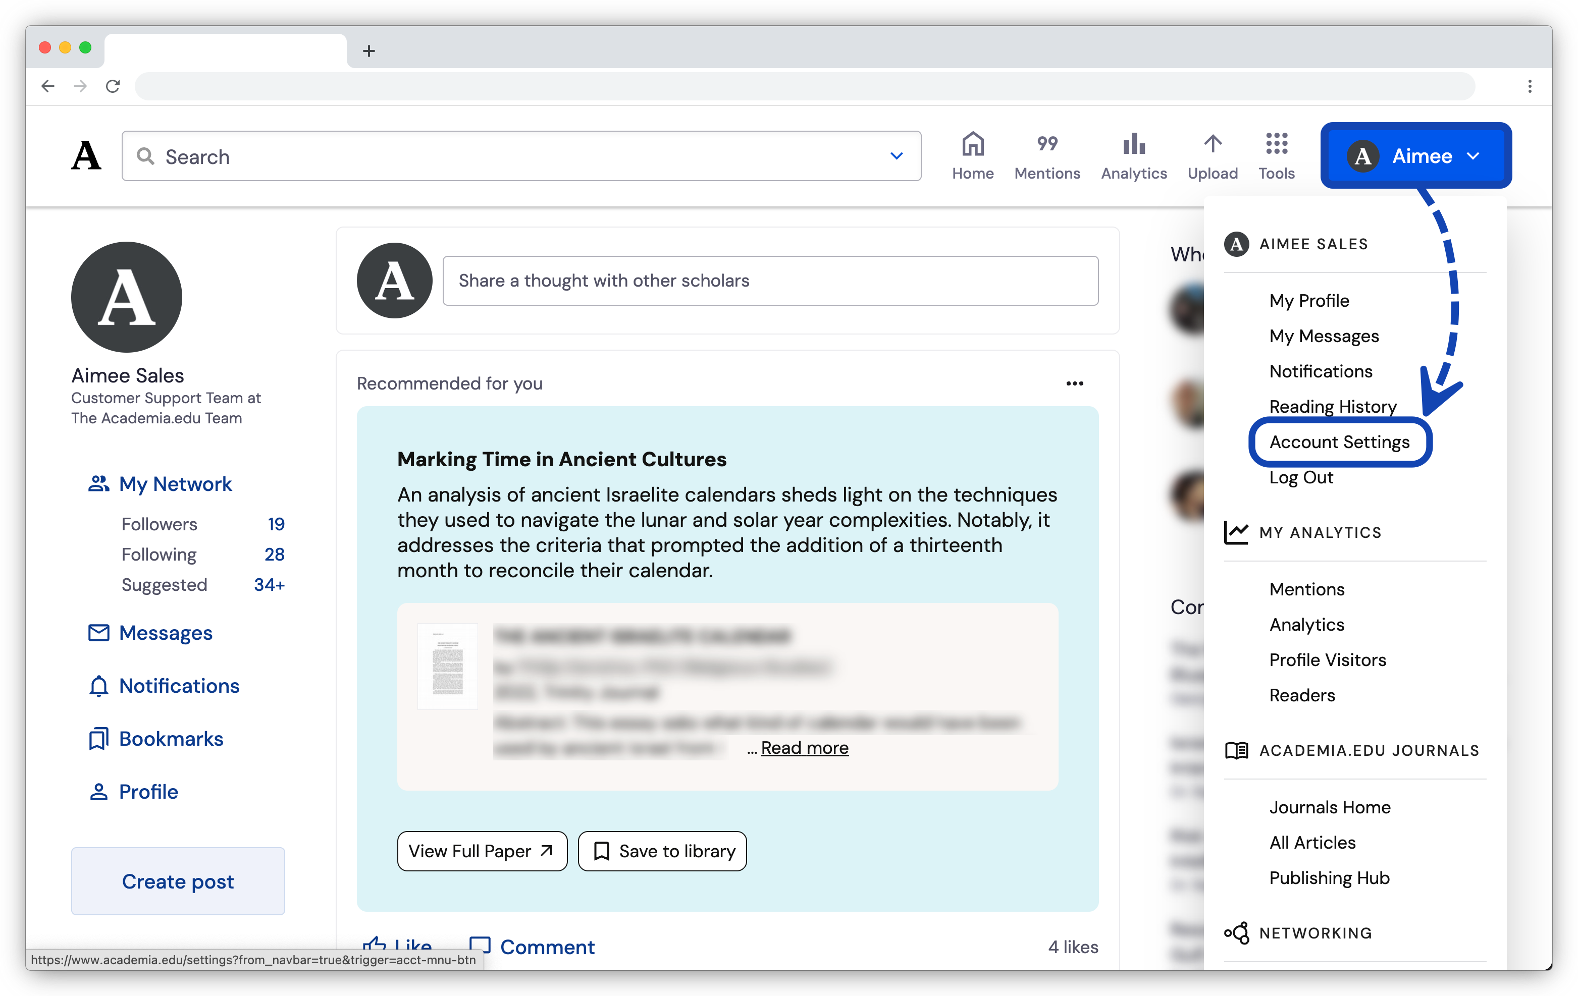
Task: Click the paper thumbnail preview
Action: click(448, 666)
